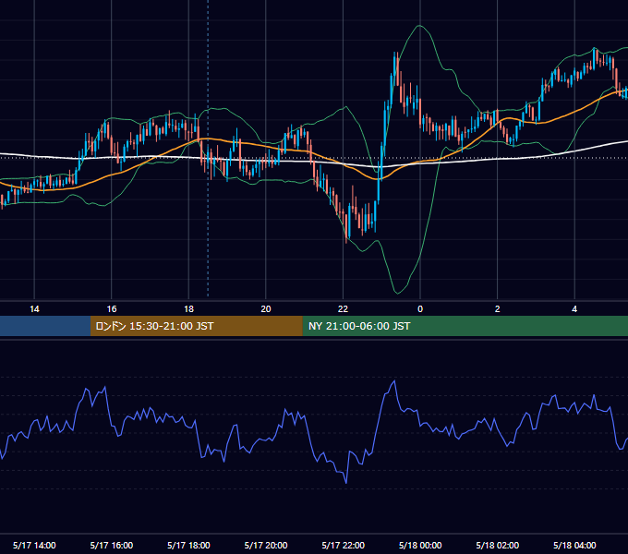Click the ロンドン 15:30-21:00 JST session bar

pos(196,326)
